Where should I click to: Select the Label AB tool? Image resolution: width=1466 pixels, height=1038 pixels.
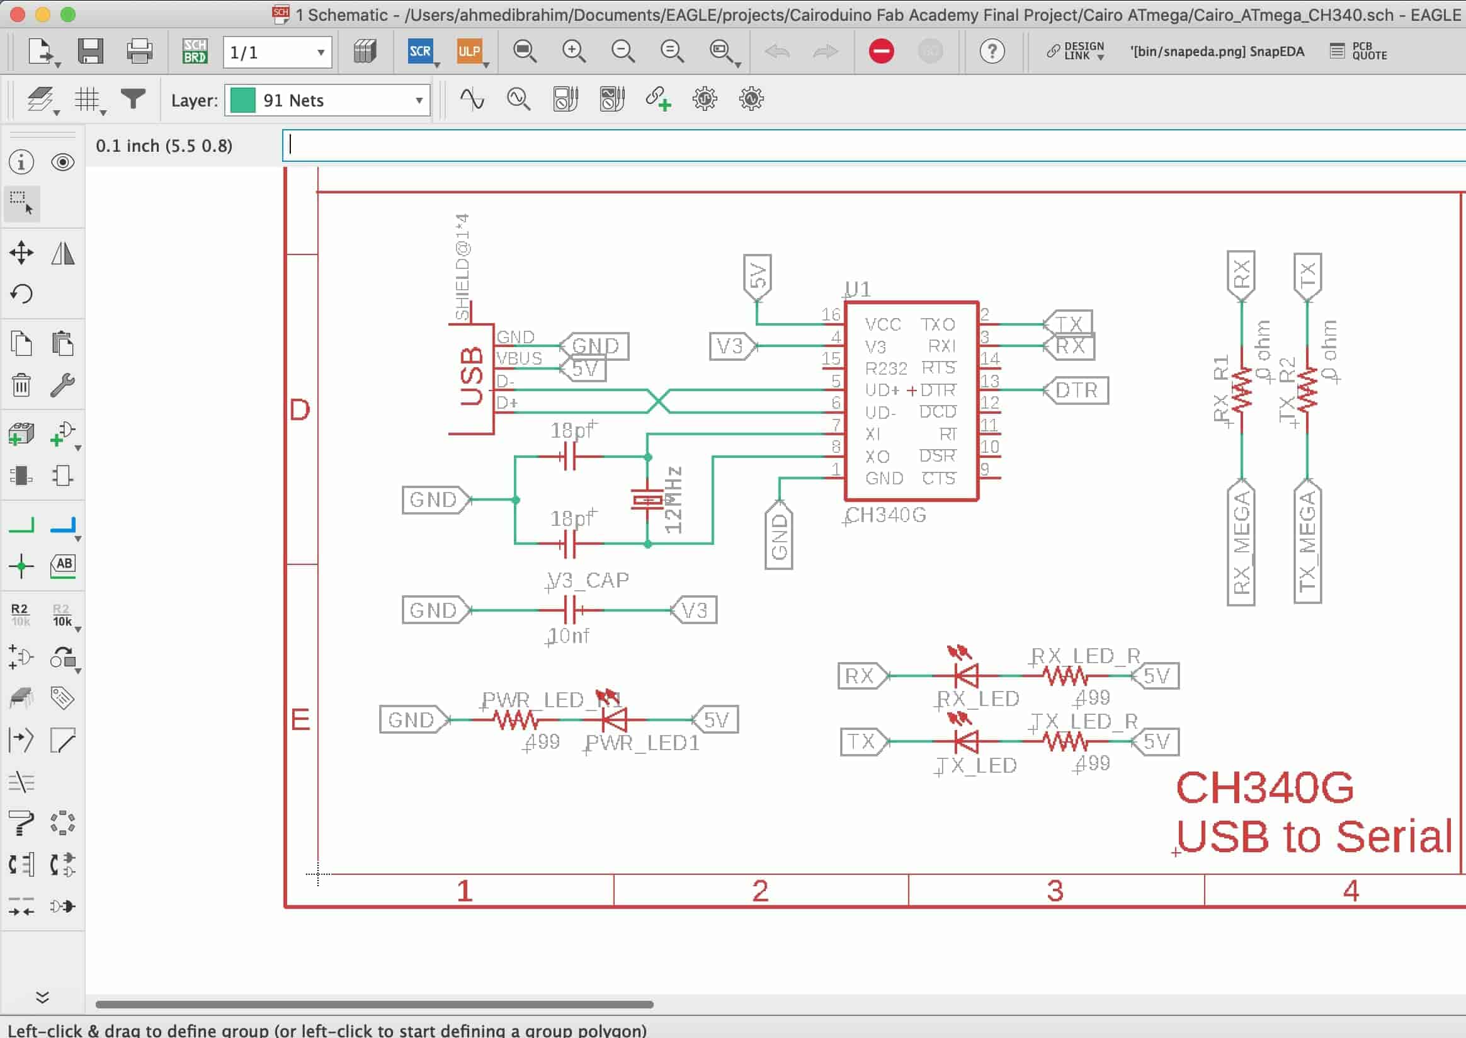(x=62, y=566)
